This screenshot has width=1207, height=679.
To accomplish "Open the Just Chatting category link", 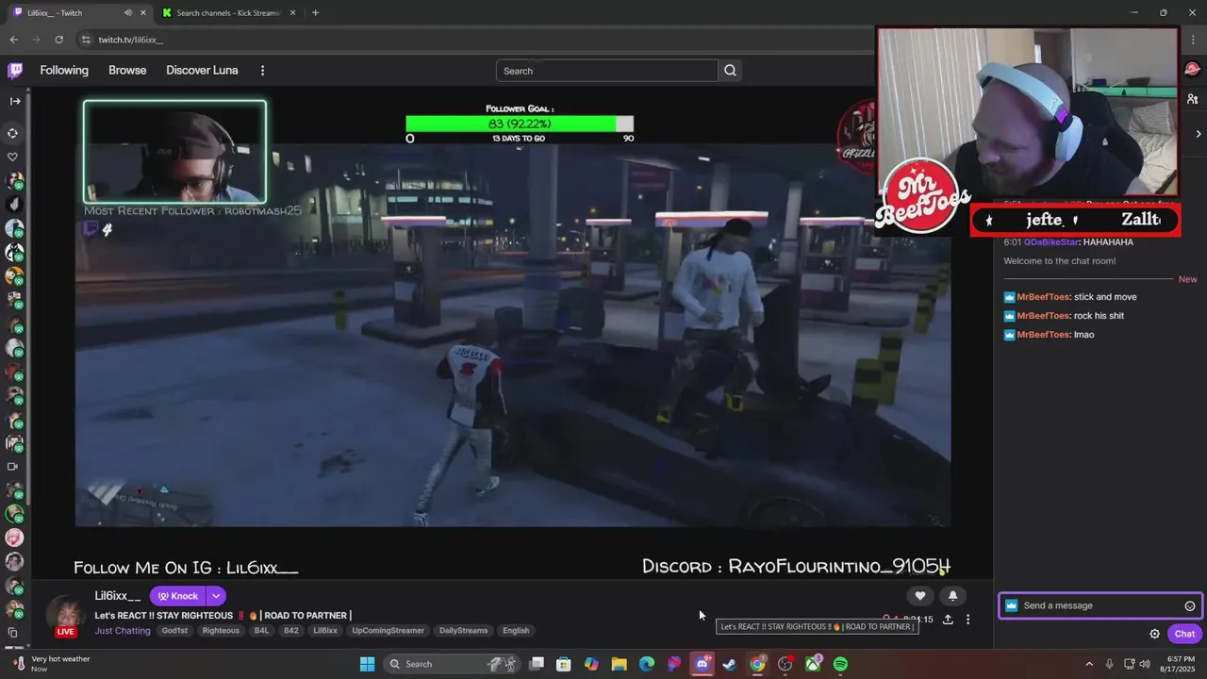I will point(123,631).
